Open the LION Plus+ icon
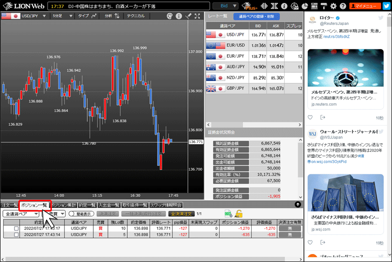392x262 pixels. click(x=249, y=6)
